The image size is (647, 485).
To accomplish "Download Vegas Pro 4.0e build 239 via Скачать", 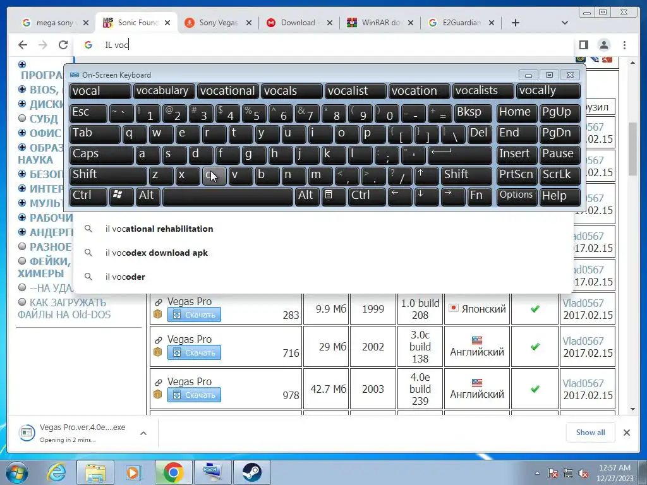I will click(x=194, y=395).
